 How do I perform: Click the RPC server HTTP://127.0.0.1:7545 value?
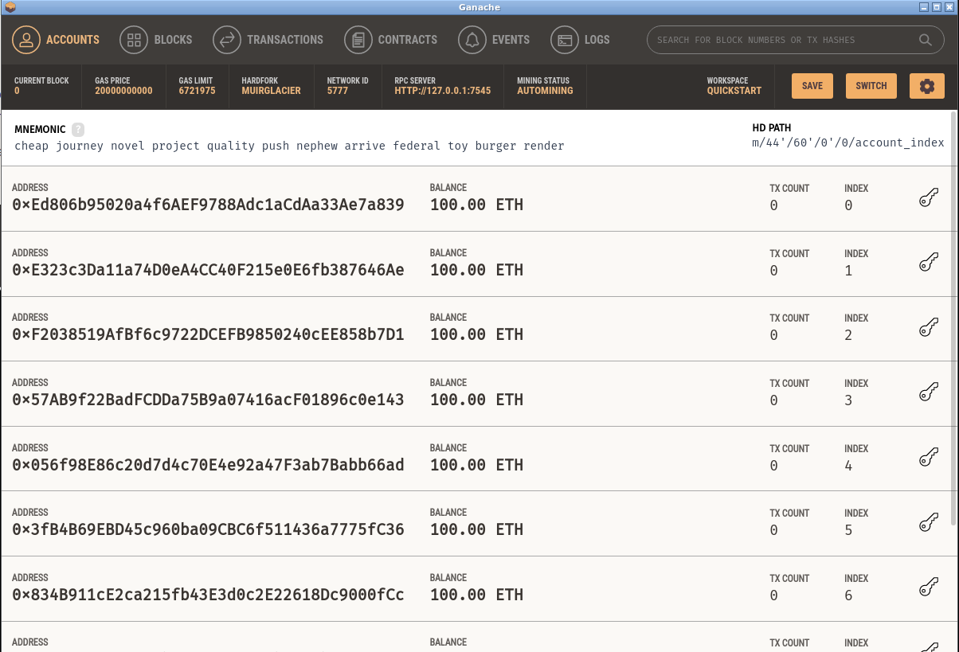443,91
